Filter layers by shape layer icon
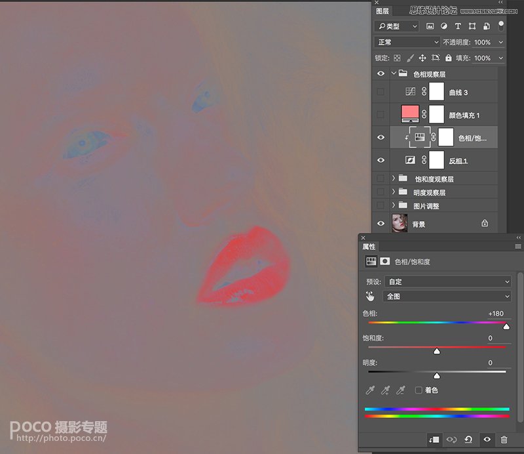The width and height of the screenshot is (524, 454). click(x=472, y=26)
